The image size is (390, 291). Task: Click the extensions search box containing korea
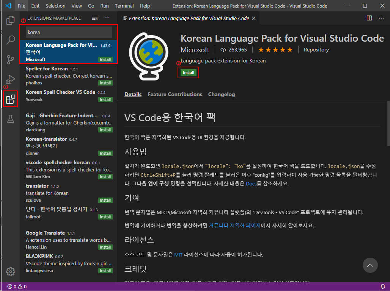[x=69, y=32]
